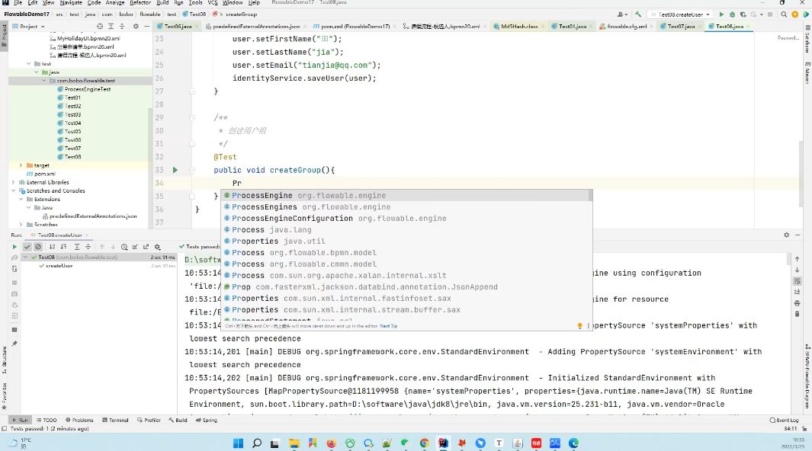Open Run panel settings gear icon
812x451 pixels.
point(786,235)
